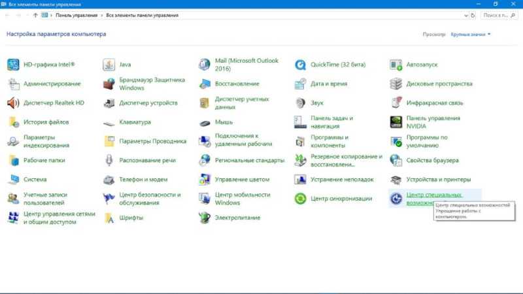Open the Мышь icon
This screenshot has width=523, height=294.
click(x=205, y=123)
